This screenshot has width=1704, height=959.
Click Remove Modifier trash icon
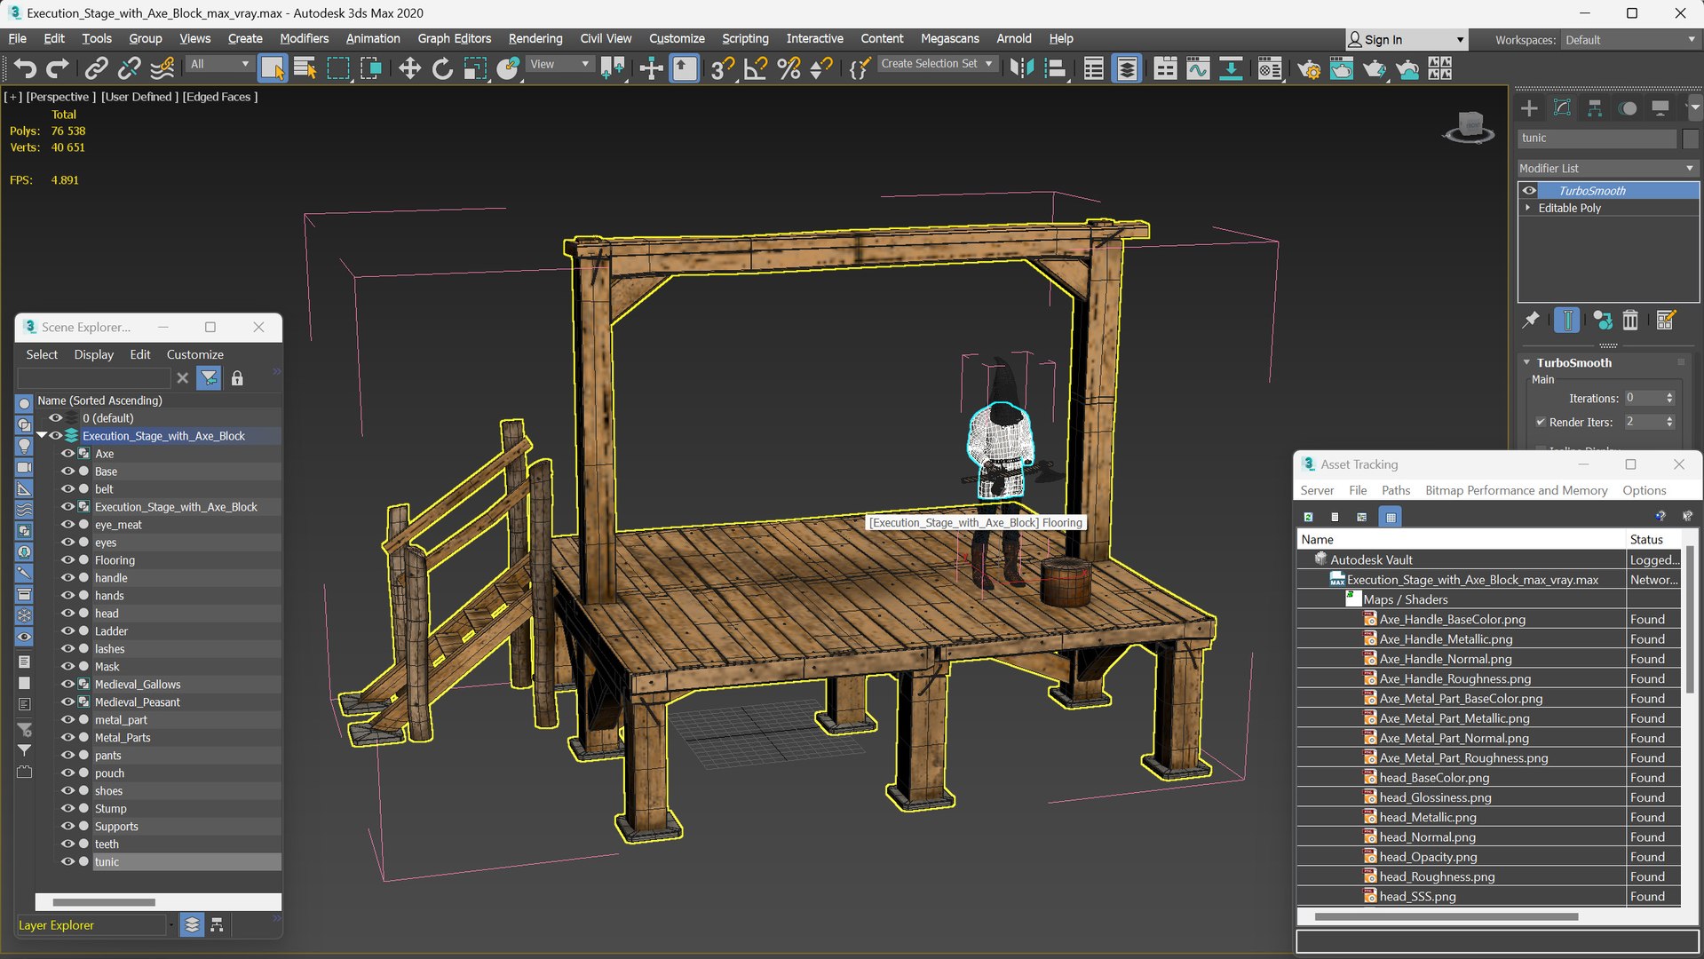pos(1630,320)
